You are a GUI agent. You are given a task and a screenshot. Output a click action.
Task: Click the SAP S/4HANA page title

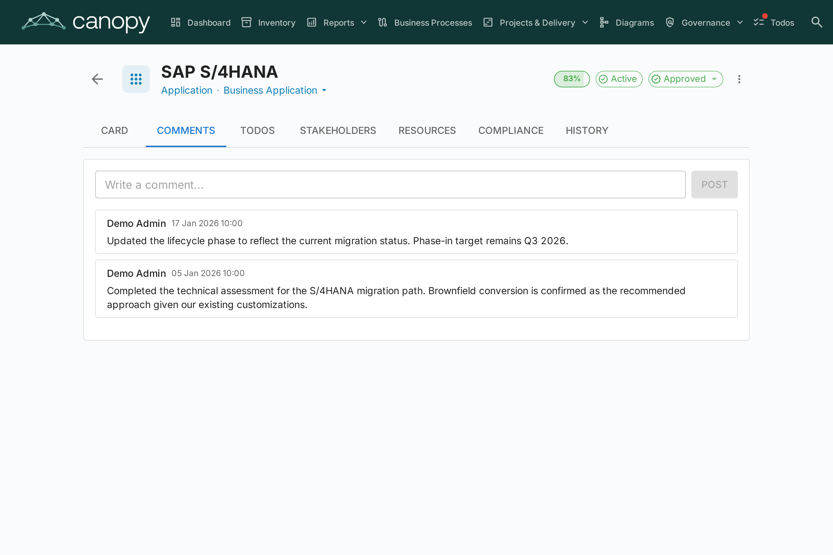[x=219, y=72]
